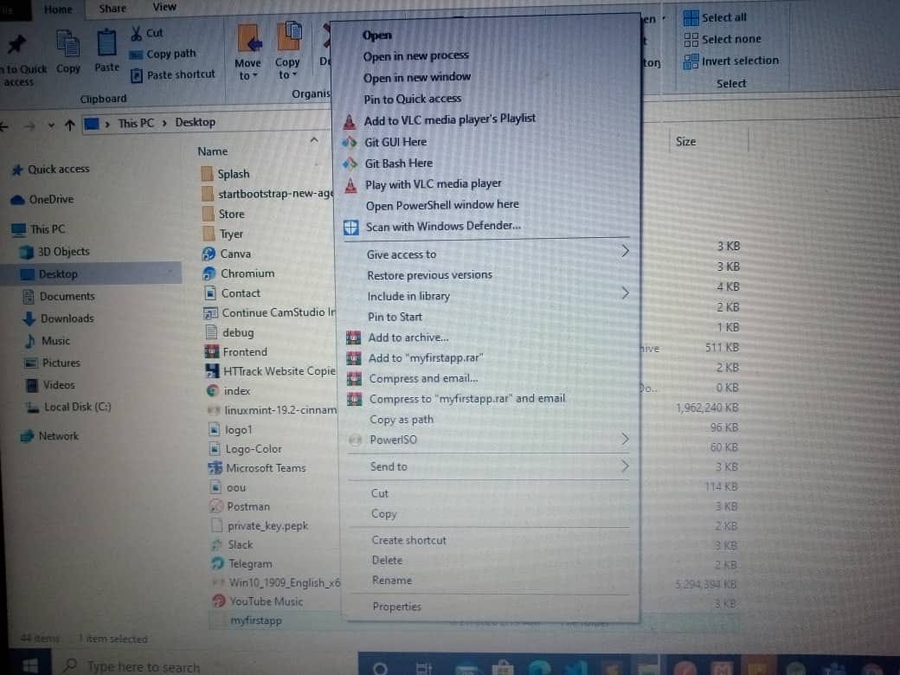
Task: Choose Properties in context menu
Action: pos(396,607)
